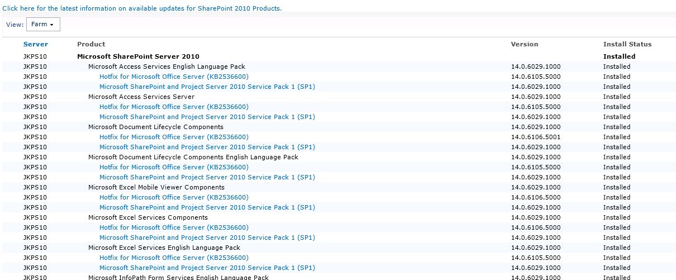Select the Version column header

coord(525,44)
